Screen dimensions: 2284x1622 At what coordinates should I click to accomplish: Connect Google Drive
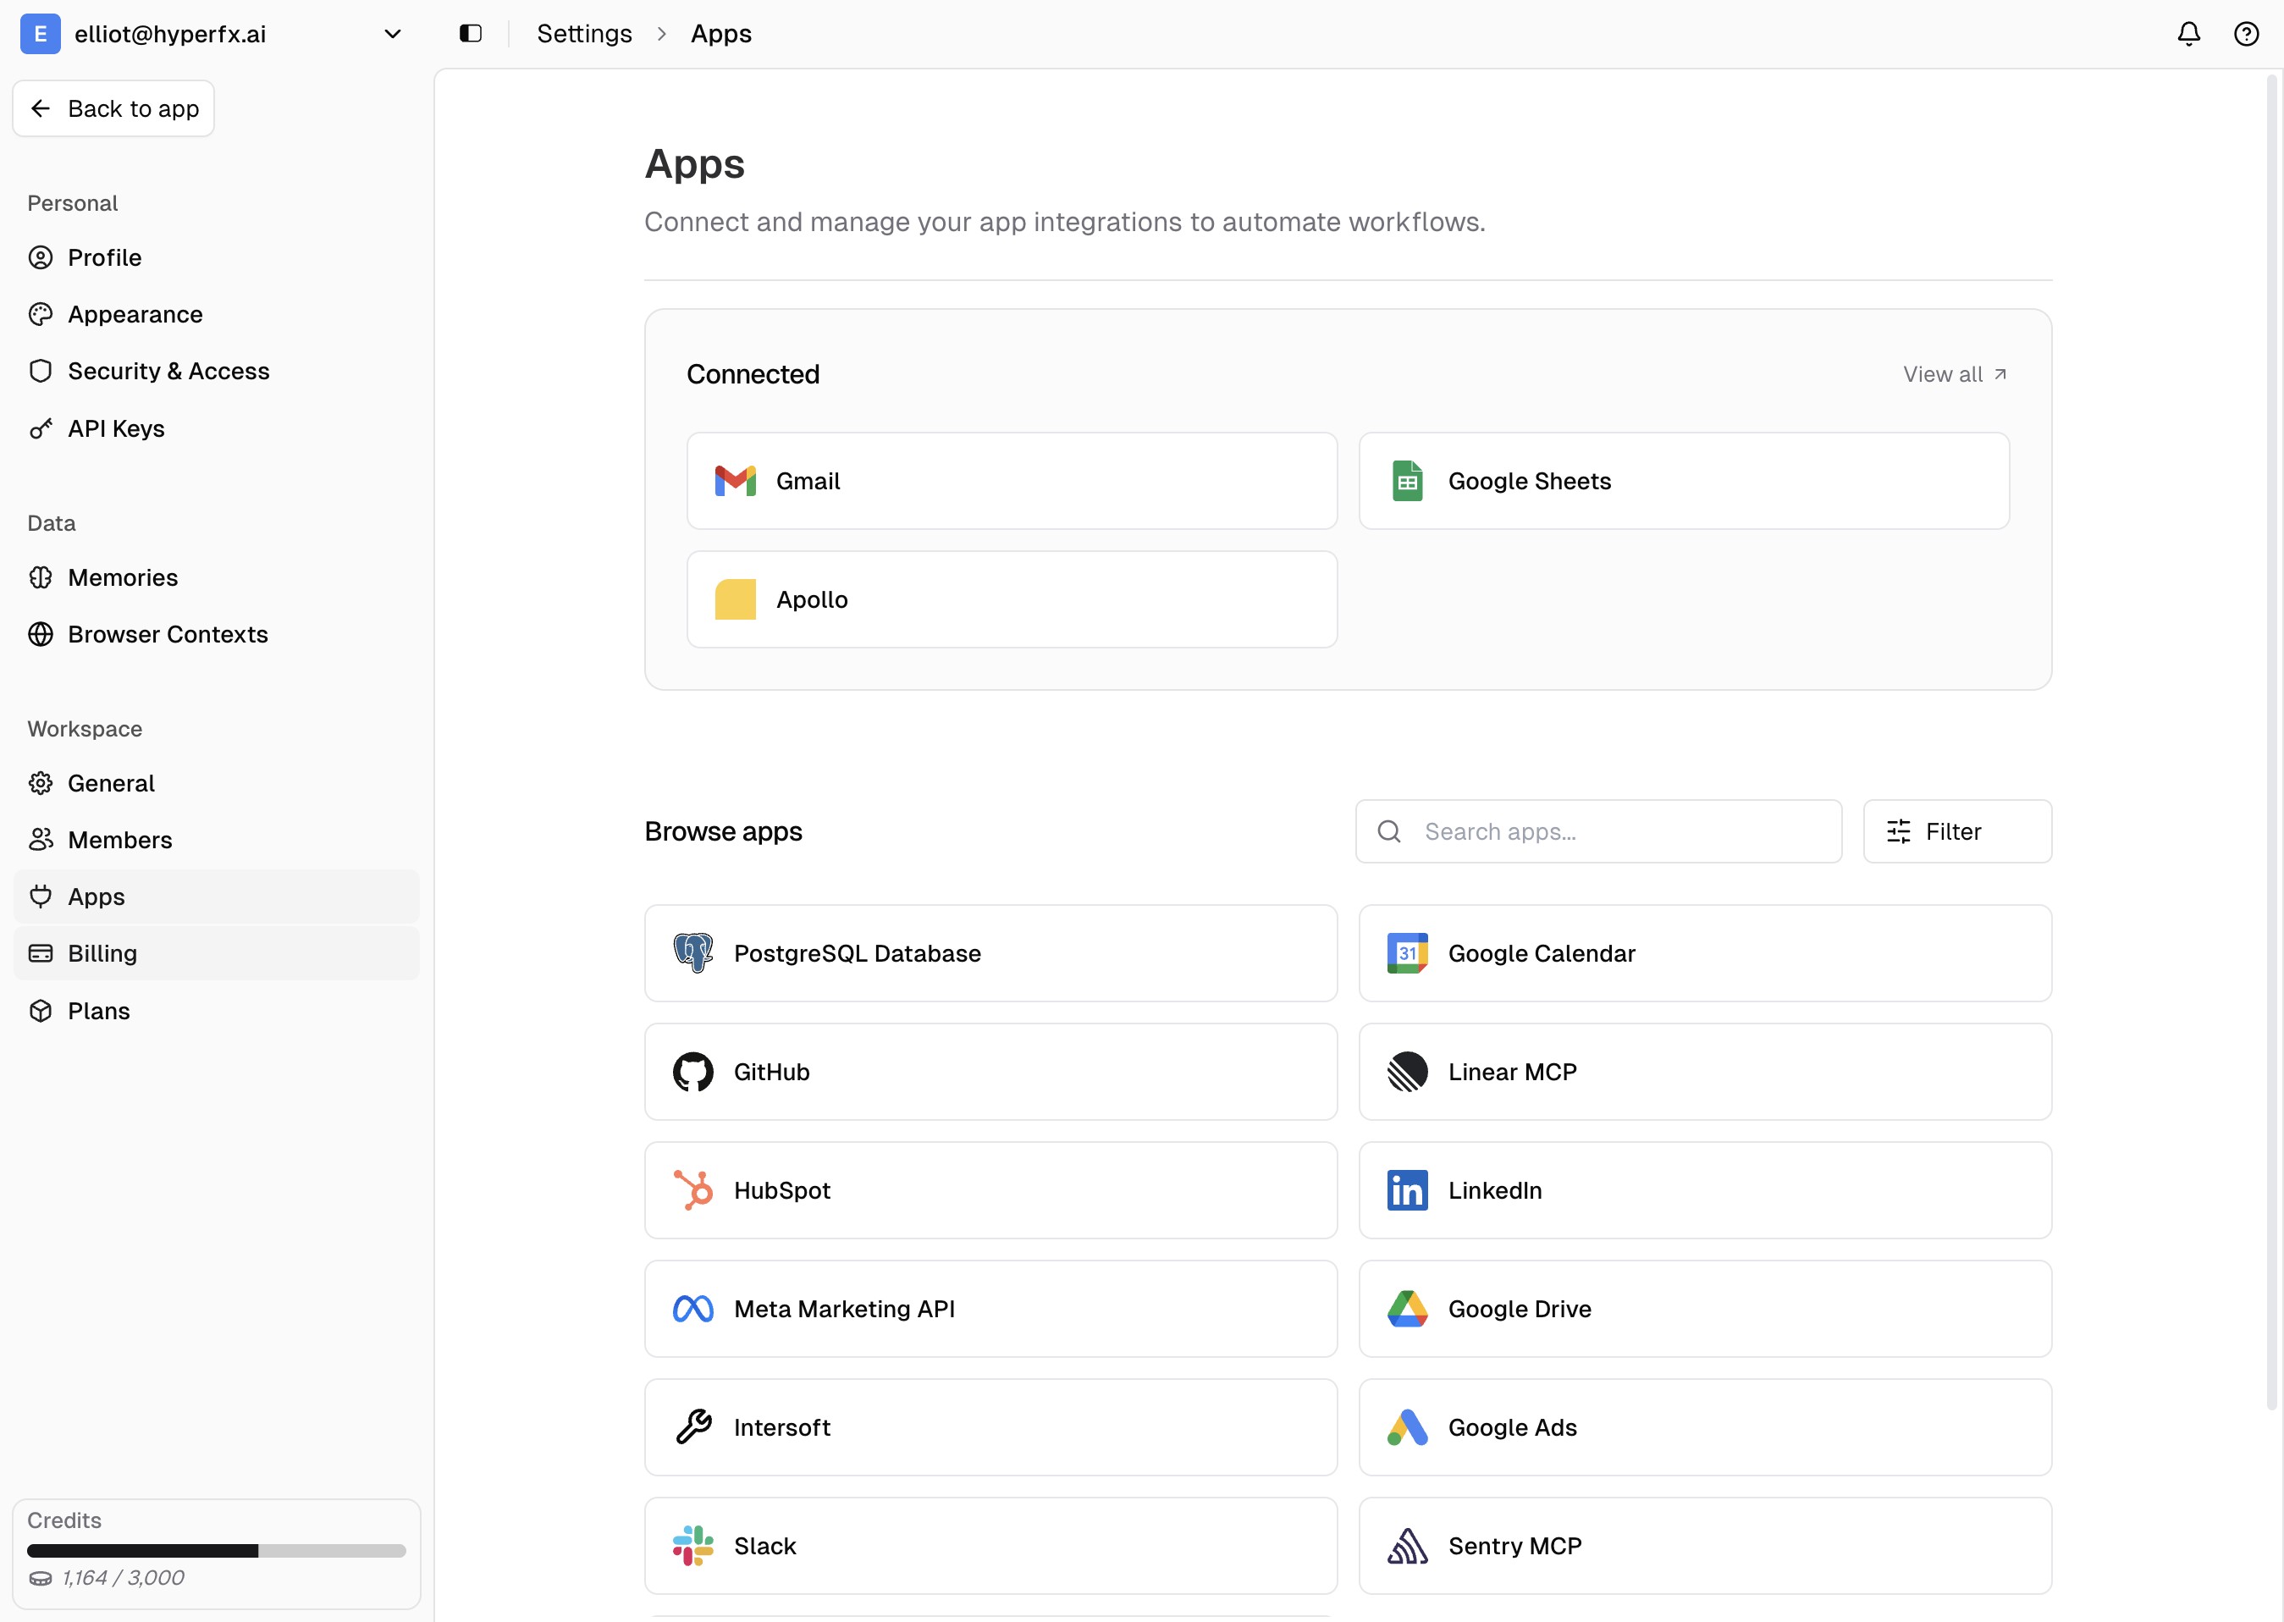1702,1309
